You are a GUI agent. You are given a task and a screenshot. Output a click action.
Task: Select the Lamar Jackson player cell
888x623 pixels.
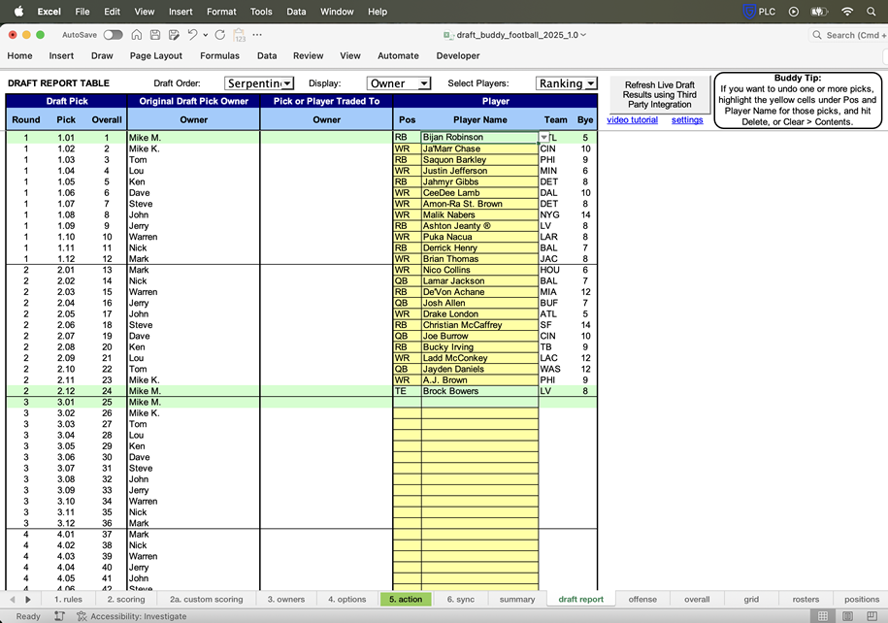[x=479, y=280]
